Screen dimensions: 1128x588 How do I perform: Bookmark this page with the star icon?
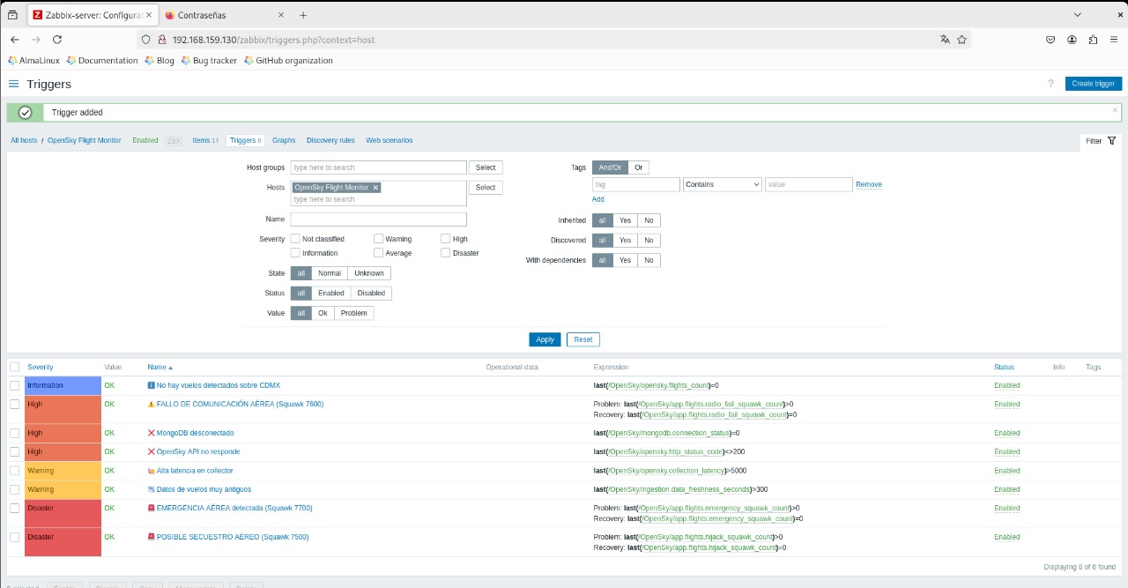tap(961, 40)
